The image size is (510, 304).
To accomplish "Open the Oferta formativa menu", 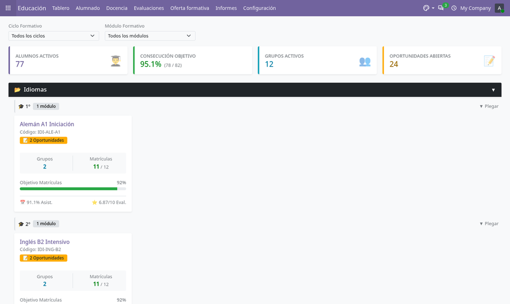I will 190,8.
